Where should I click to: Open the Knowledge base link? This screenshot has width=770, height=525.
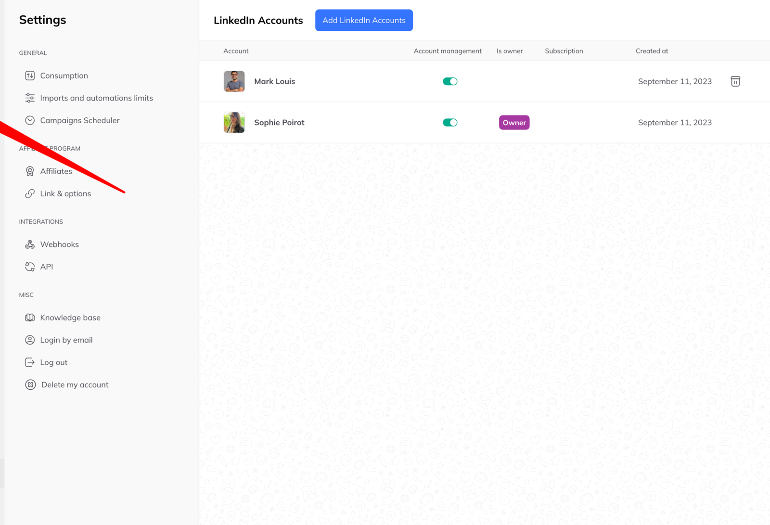(x=70, y=318)
